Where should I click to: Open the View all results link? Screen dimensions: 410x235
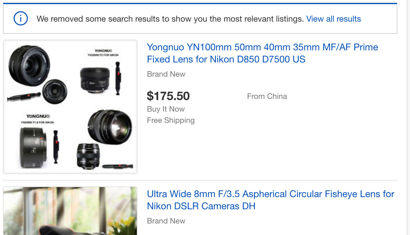pyautogui.click(x=334, y=19)
